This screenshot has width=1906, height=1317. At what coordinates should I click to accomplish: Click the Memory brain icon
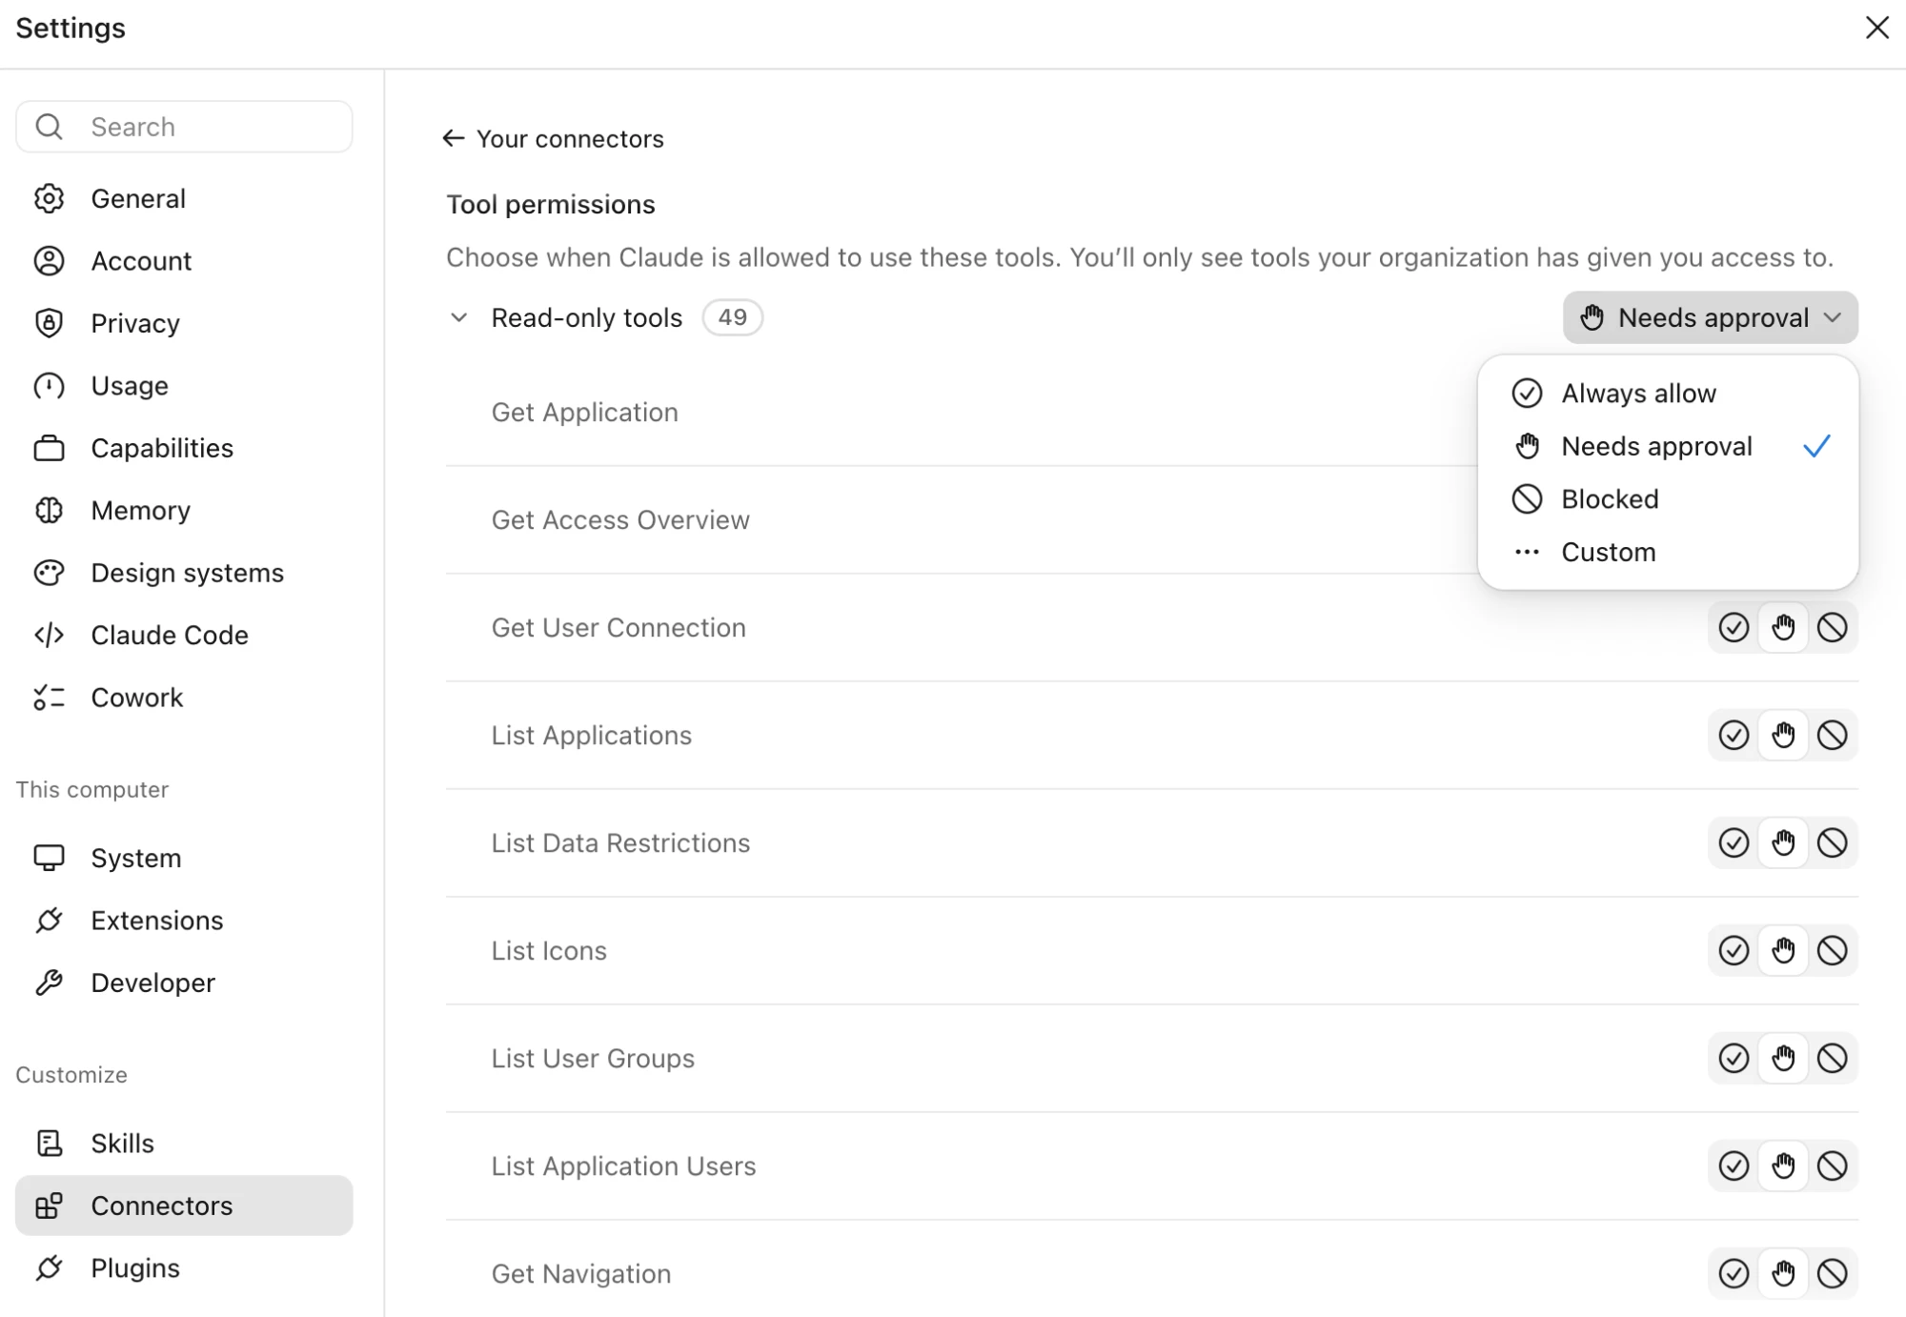pyautogui.click(x=49, y=511)
